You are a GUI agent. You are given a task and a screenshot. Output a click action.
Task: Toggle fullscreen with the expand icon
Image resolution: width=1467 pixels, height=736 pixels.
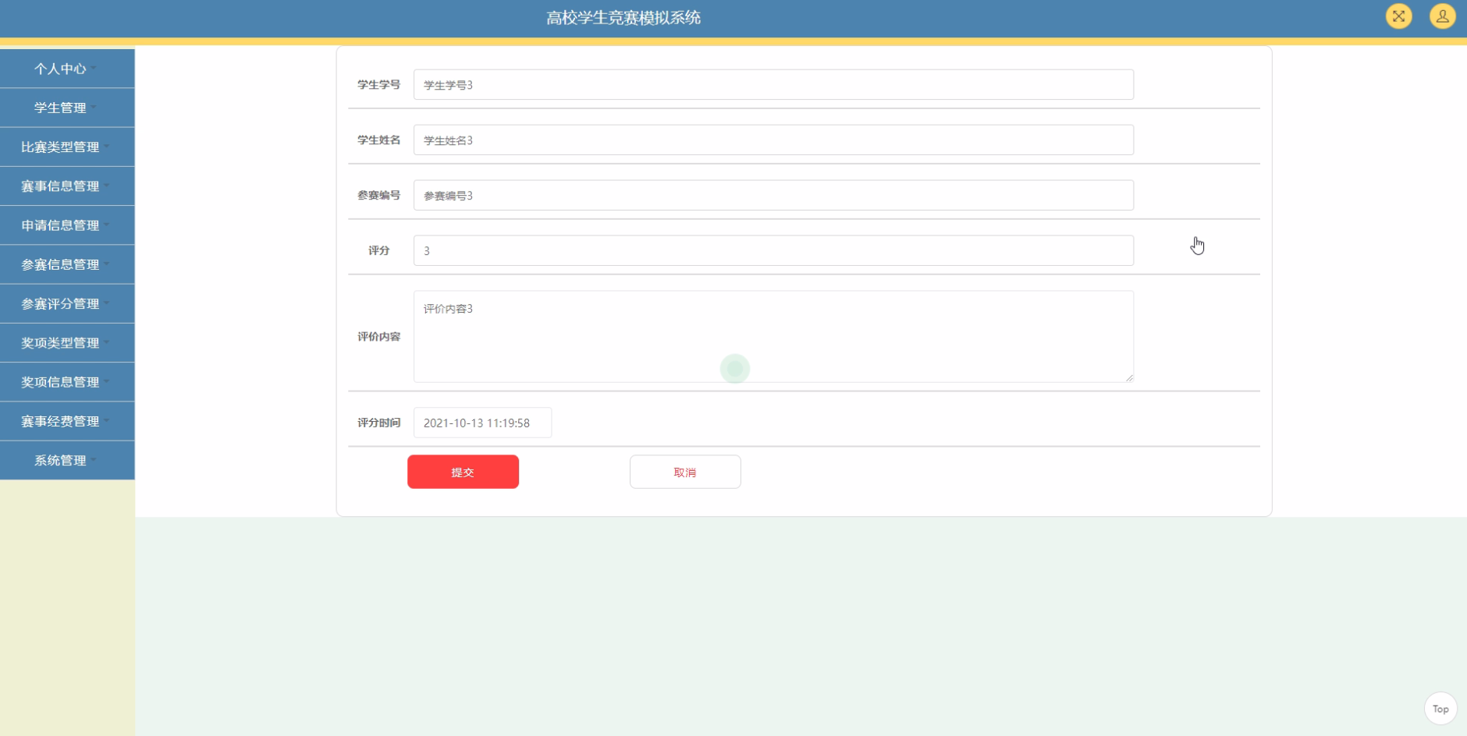click(1398, 16)
